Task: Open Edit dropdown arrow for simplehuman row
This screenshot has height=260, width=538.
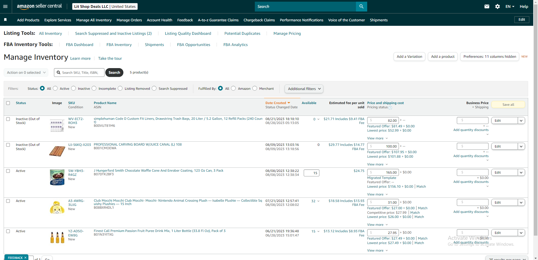Action: pos(521,121)
